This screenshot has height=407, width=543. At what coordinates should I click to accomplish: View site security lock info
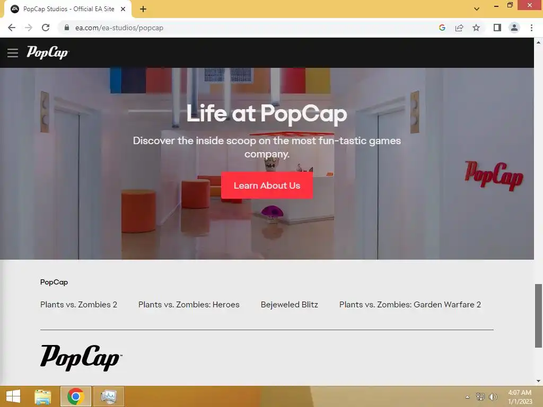pyautogui.click(x=67, y=28)
